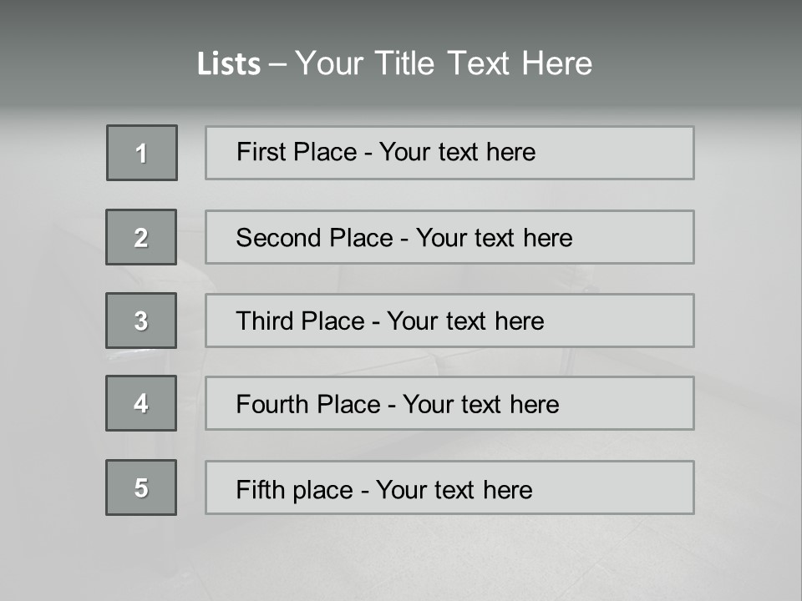Click 'Your Title Text Here' in the heading
802x601 pixels.
[x=444, y=63]
